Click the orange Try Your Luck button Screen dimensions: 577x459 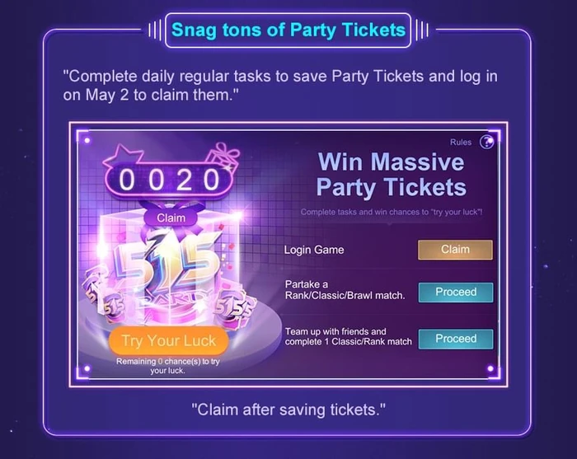click(x=168, y=340)
